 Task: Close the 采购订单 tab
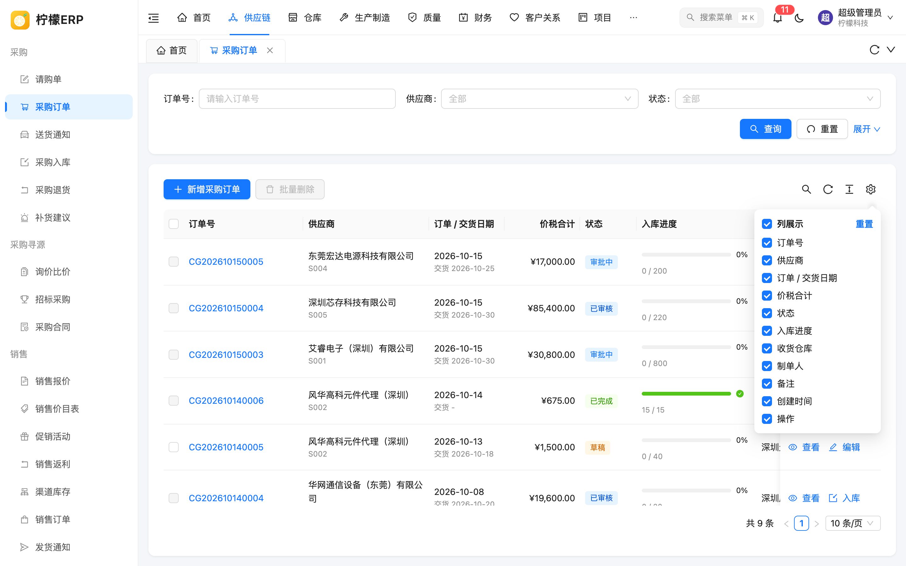point(270,50)
